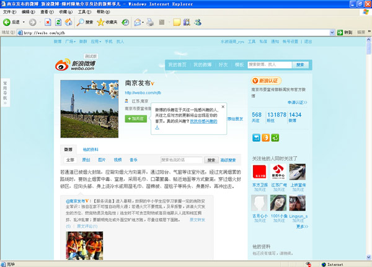Close the follow suggestion tooltip popup

tap(223, 106)
